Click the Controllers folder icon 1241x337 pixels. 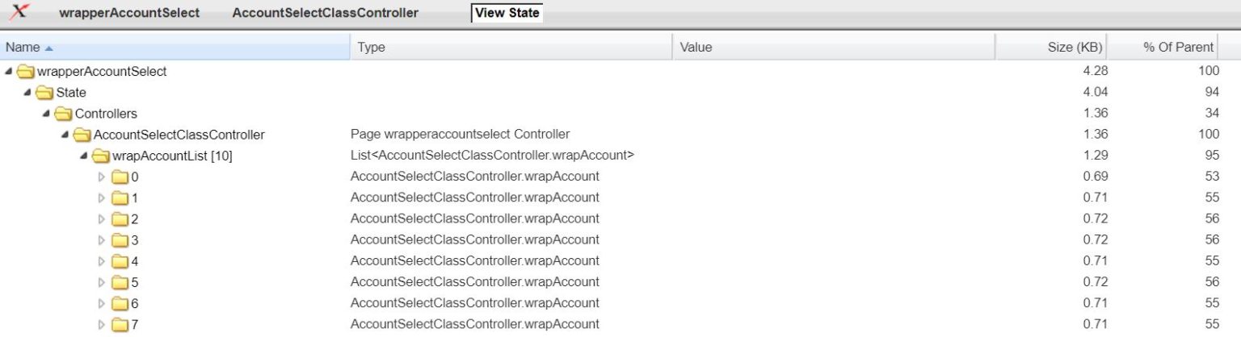pyautogui.click(x=63, y=114)
